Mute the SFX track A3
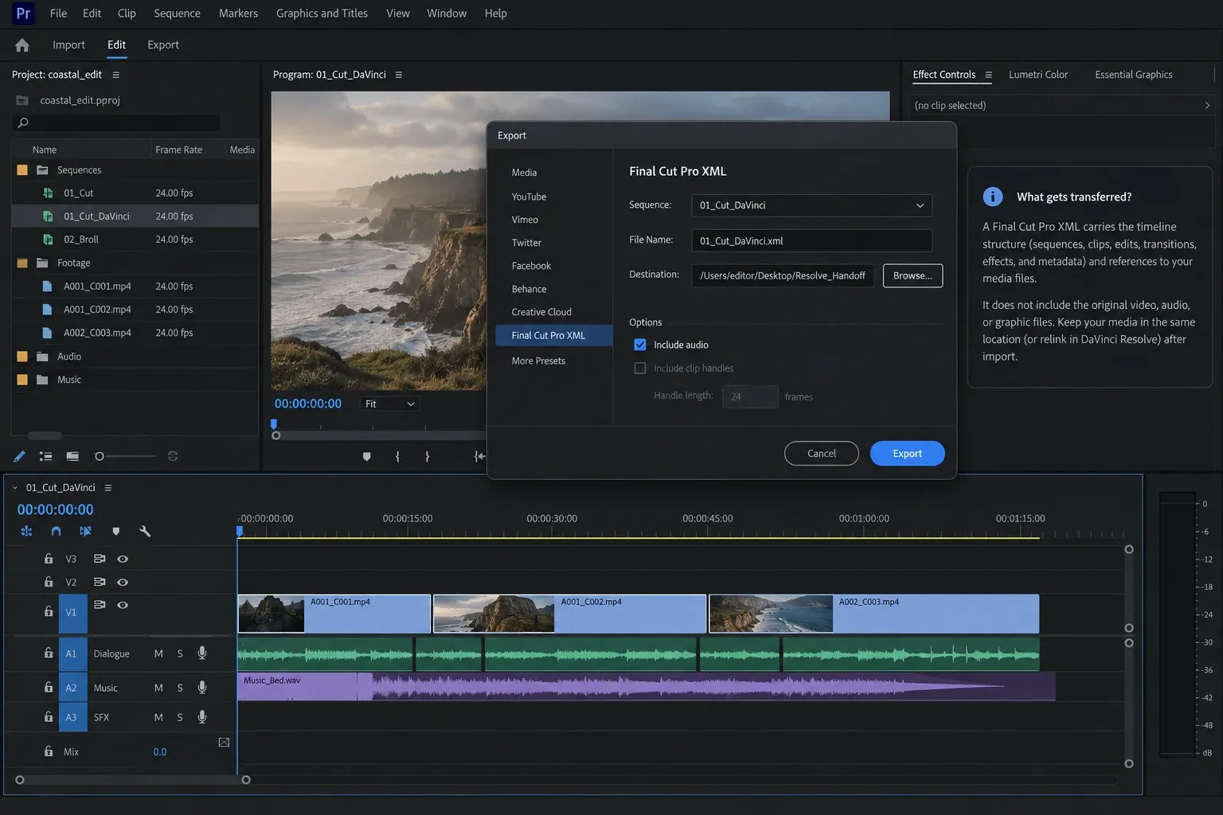Image resolution: width=1223 pixels, height=815 pixels. [x=158, y=717]
